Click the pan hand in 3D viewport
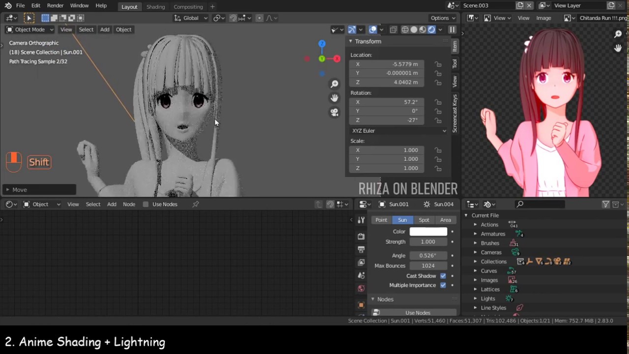The width and height of the screenshot is (629, 354). (x=334, y=98)
